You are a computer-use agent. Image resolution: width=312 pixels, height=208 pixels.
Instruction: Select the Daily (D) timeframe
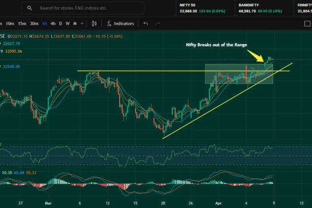pyautogui.click(x=61, y=23)
